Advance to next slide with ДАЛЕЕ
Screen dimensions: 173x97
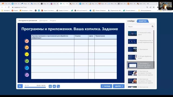coord(119,86)
